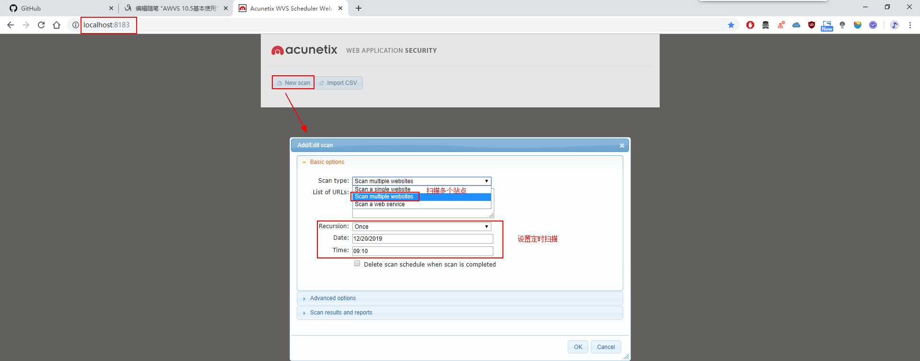Open the red Opera-style extension icon

coord(750,25)
